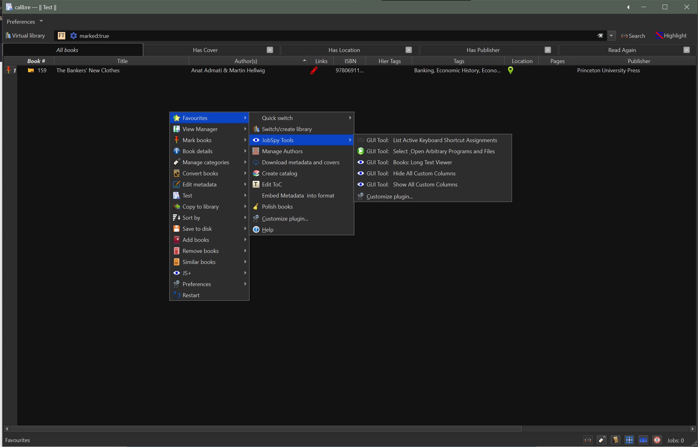Click the Virtual library button
698x447 pixels.
(25, 36)
